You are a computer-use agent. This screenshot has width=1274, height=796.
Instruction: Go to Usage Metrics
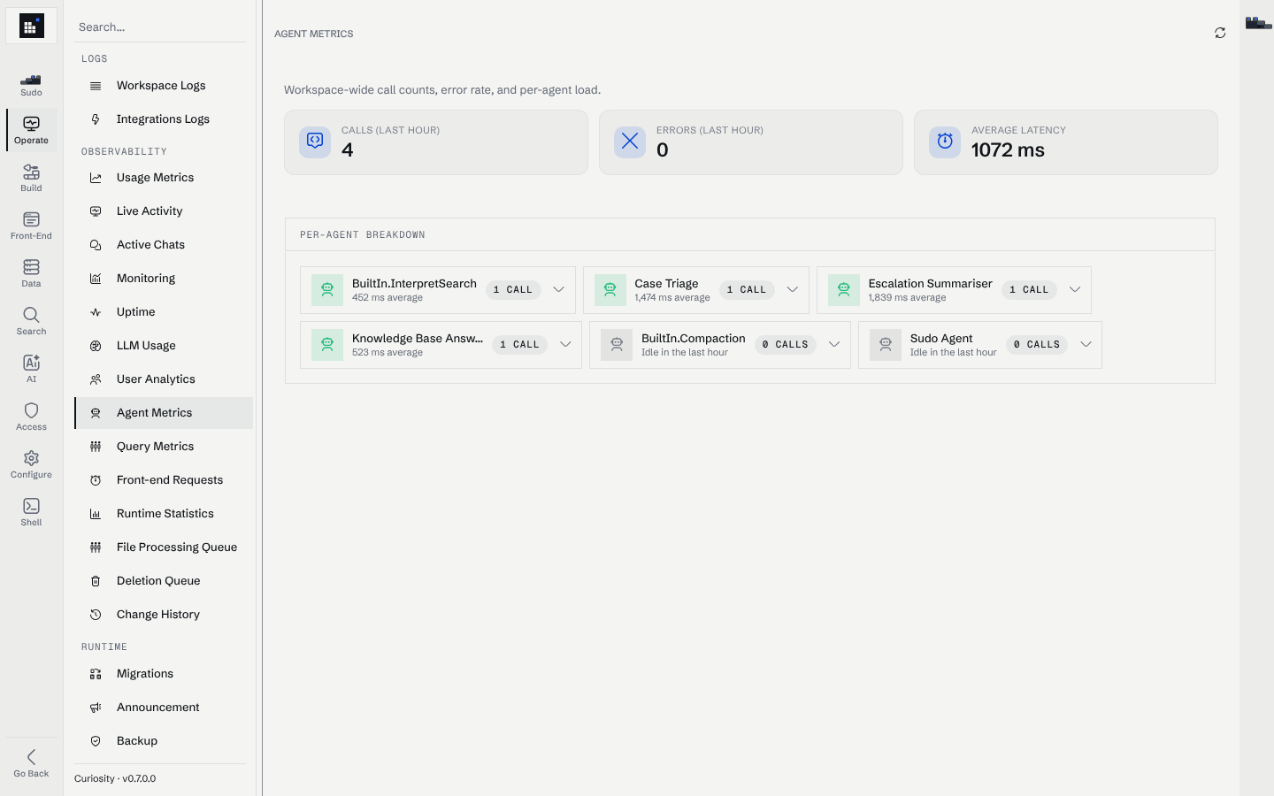coord(164,178)
